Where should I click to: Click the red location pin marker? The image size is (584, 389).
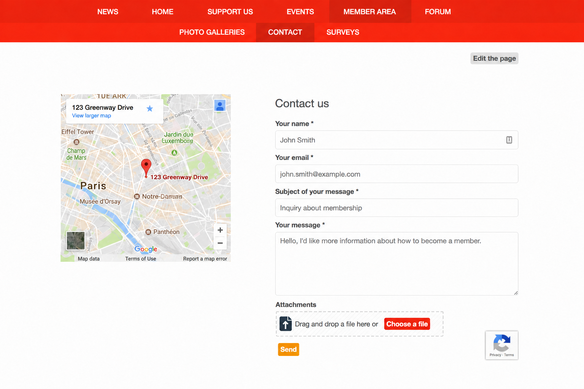click(x=146, y=168)
